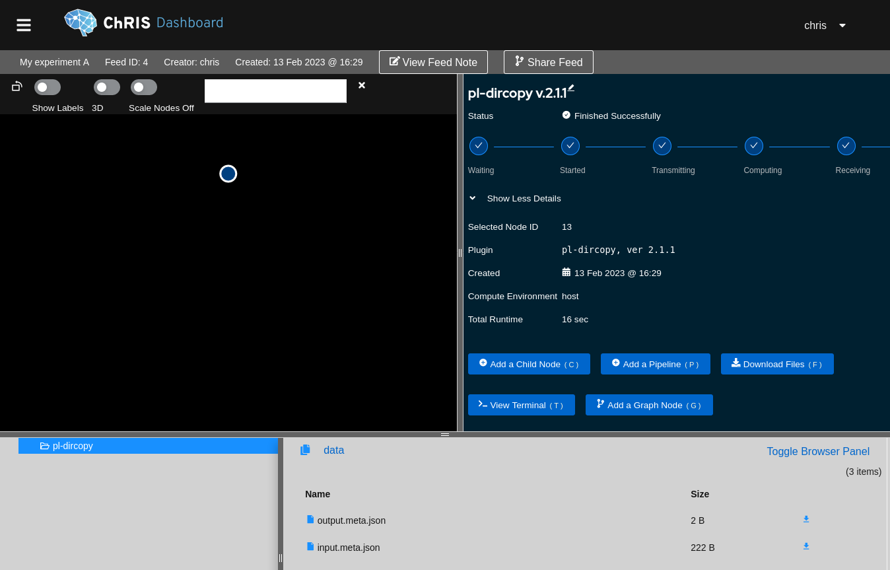The height and width of the screenshot is (570, 890).
Task: Click Add a Pipeline button
Action: pos(656,364)
